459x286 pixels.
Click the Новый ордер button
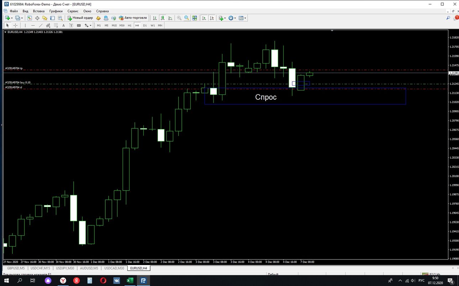80,18
